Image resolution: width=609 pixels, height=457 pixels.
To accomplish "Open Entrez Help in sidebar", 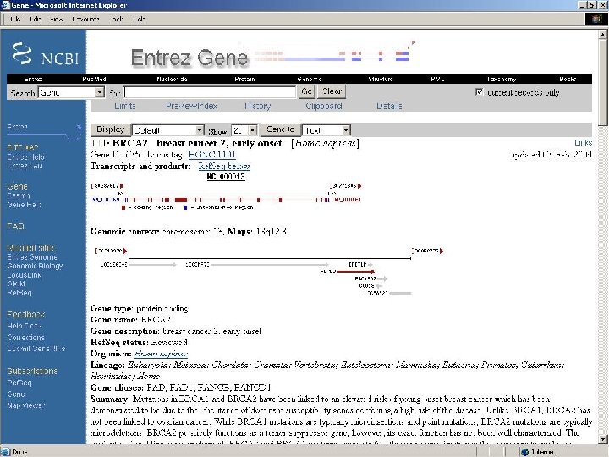I will [25, 157].
